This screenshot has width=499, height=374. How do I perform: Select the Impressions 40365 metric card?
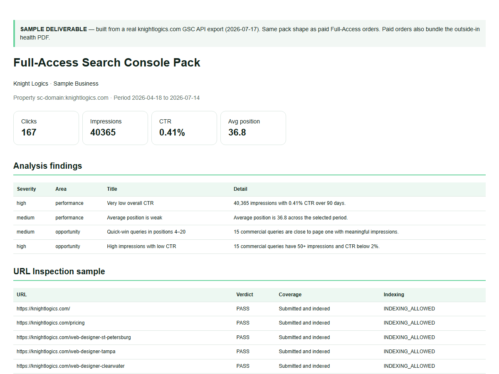[x=115, y=128]
